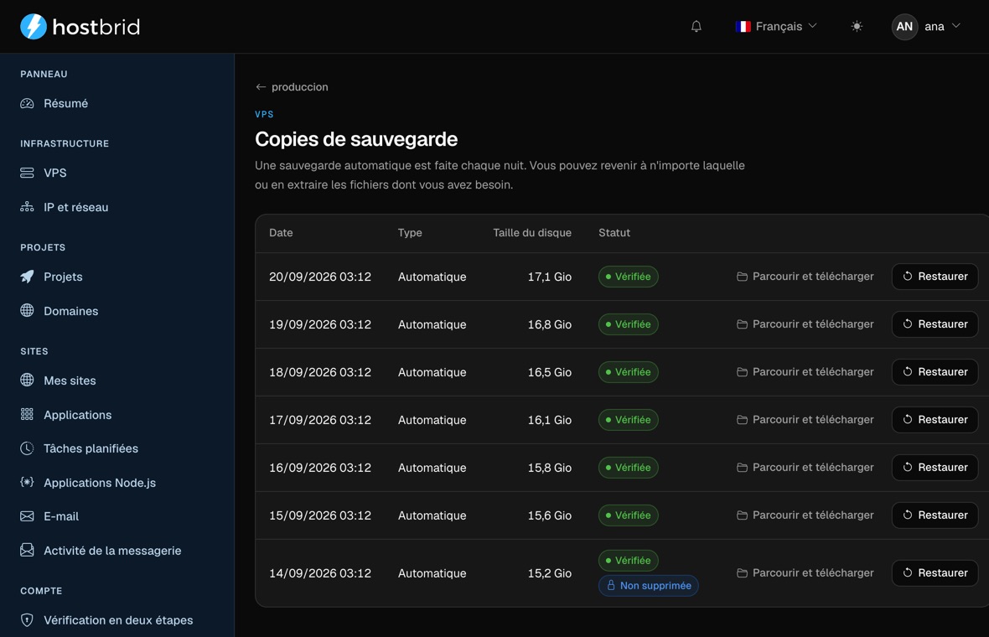The height and width of the screenshot is (637, 989).
Task: Click the IP et réseau network icon
Action: click(27, 207)
